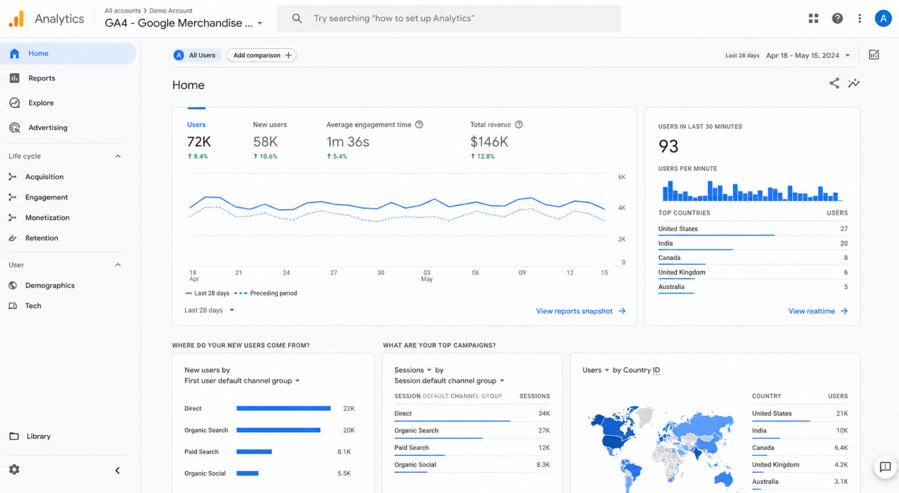
Task: Click the Users per minute bar chart
Action: (752, 191)
